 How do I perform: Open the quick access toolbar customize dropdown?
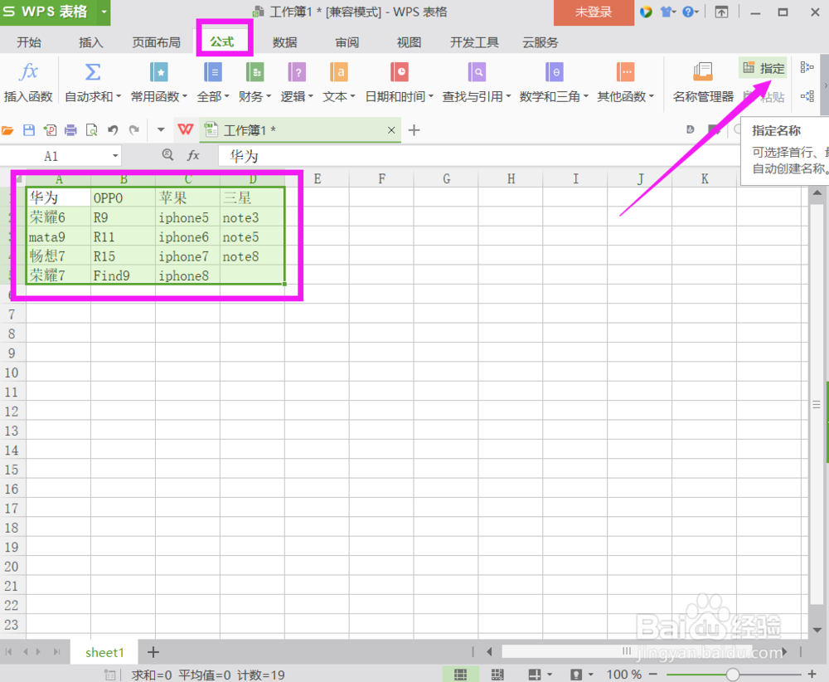[161, 129]
